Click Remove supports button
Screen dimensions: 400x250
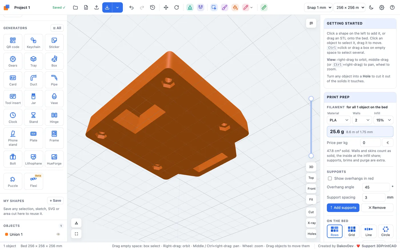tap(377, 208)
